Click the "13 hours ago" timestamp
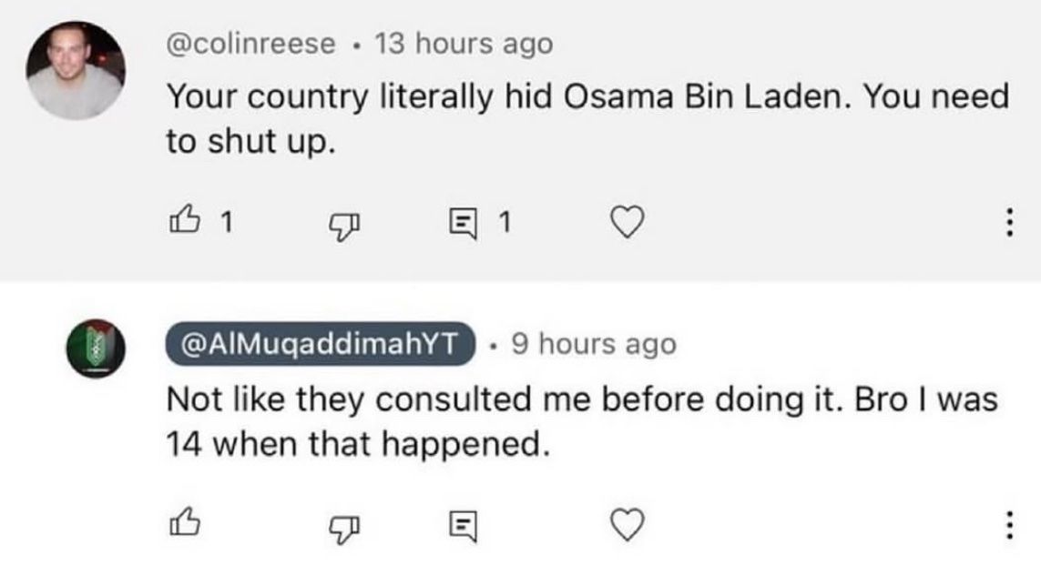 point(463,45)
